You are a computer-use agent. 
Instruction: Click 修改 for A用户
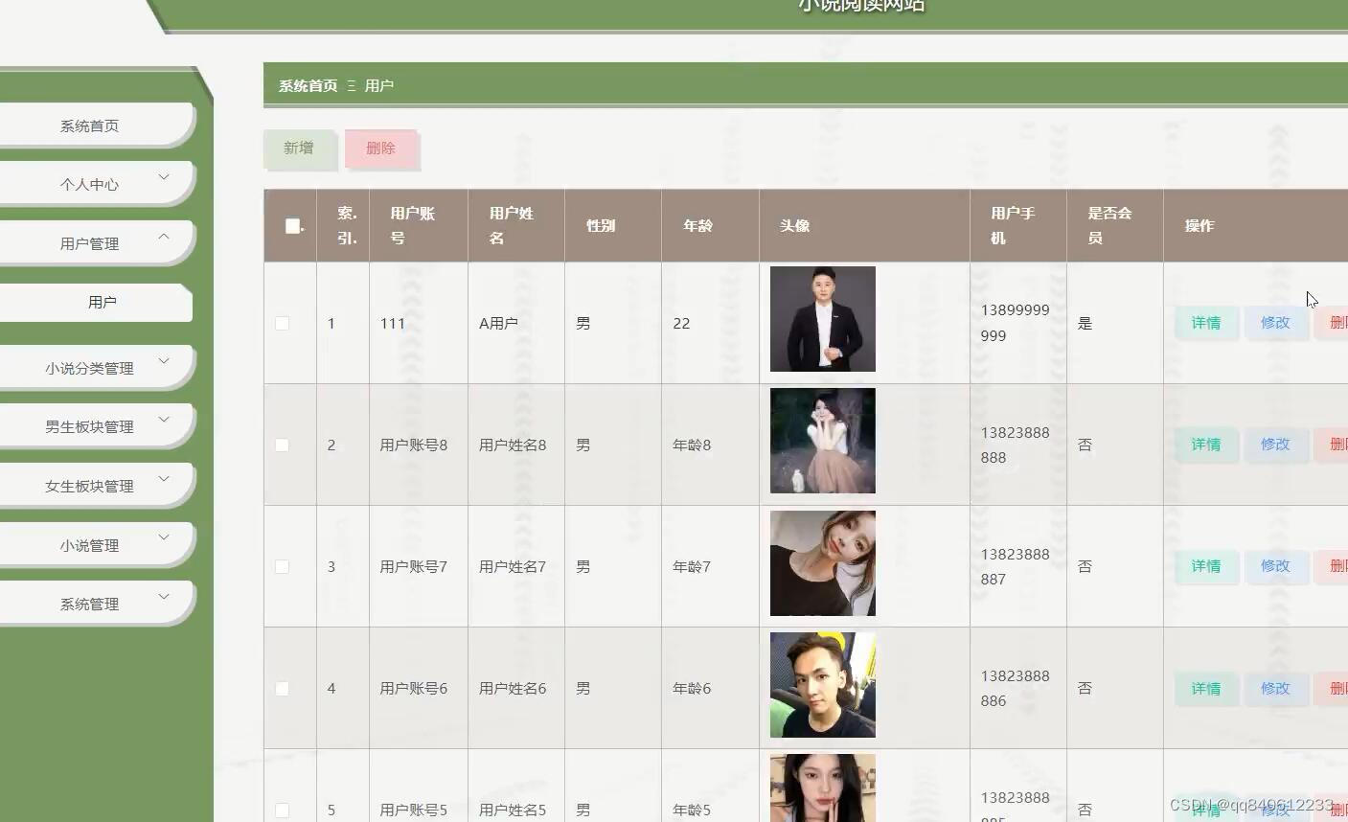point(1275,323)
